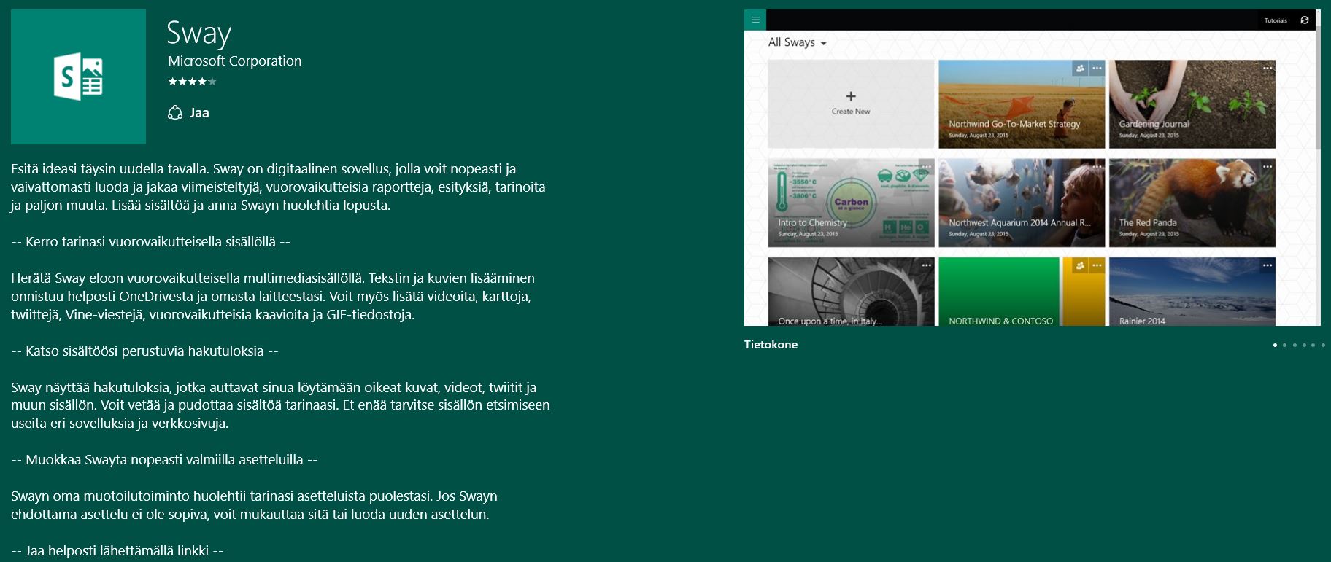The width and height of the screenshot is (1331, 562).
Task: Click the Microsoft Corporation publisher link
Action: pyautogui.click(x=234, y=61)
